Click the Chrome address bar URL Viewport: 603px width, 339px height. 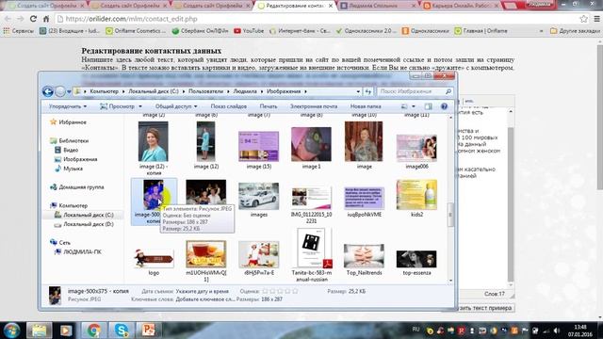coord(132,19)
